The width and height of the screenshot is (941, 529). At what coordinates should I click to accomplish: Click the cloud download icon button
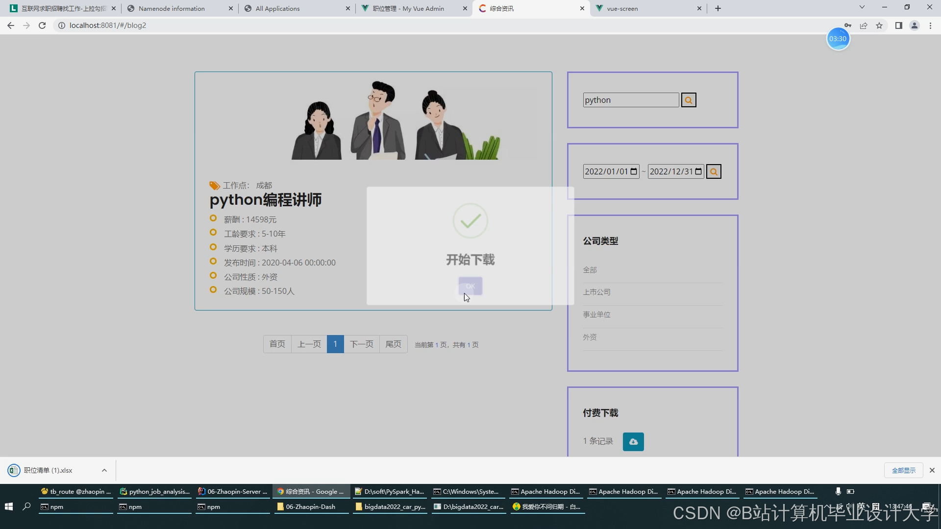click(633, 441)
